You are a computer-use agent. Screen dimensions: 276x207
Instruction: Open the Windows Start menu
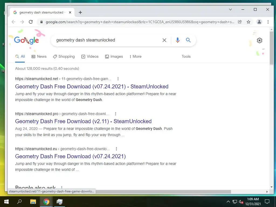point(6,202)
